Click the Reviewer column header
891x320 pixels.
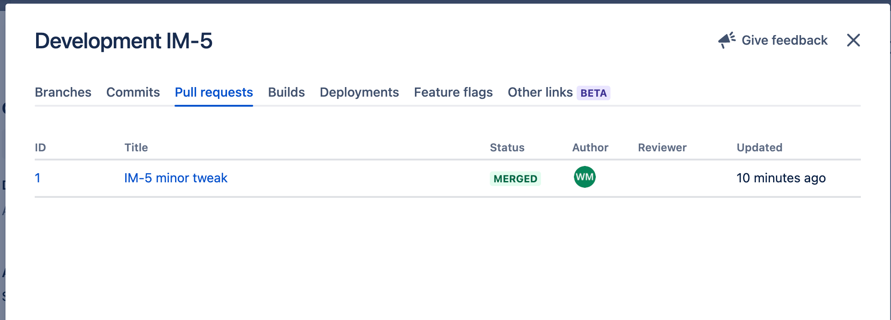(662, 148)
